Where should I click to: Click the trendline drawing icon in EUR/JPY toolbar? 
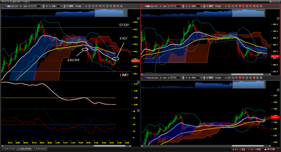[93, 6]
